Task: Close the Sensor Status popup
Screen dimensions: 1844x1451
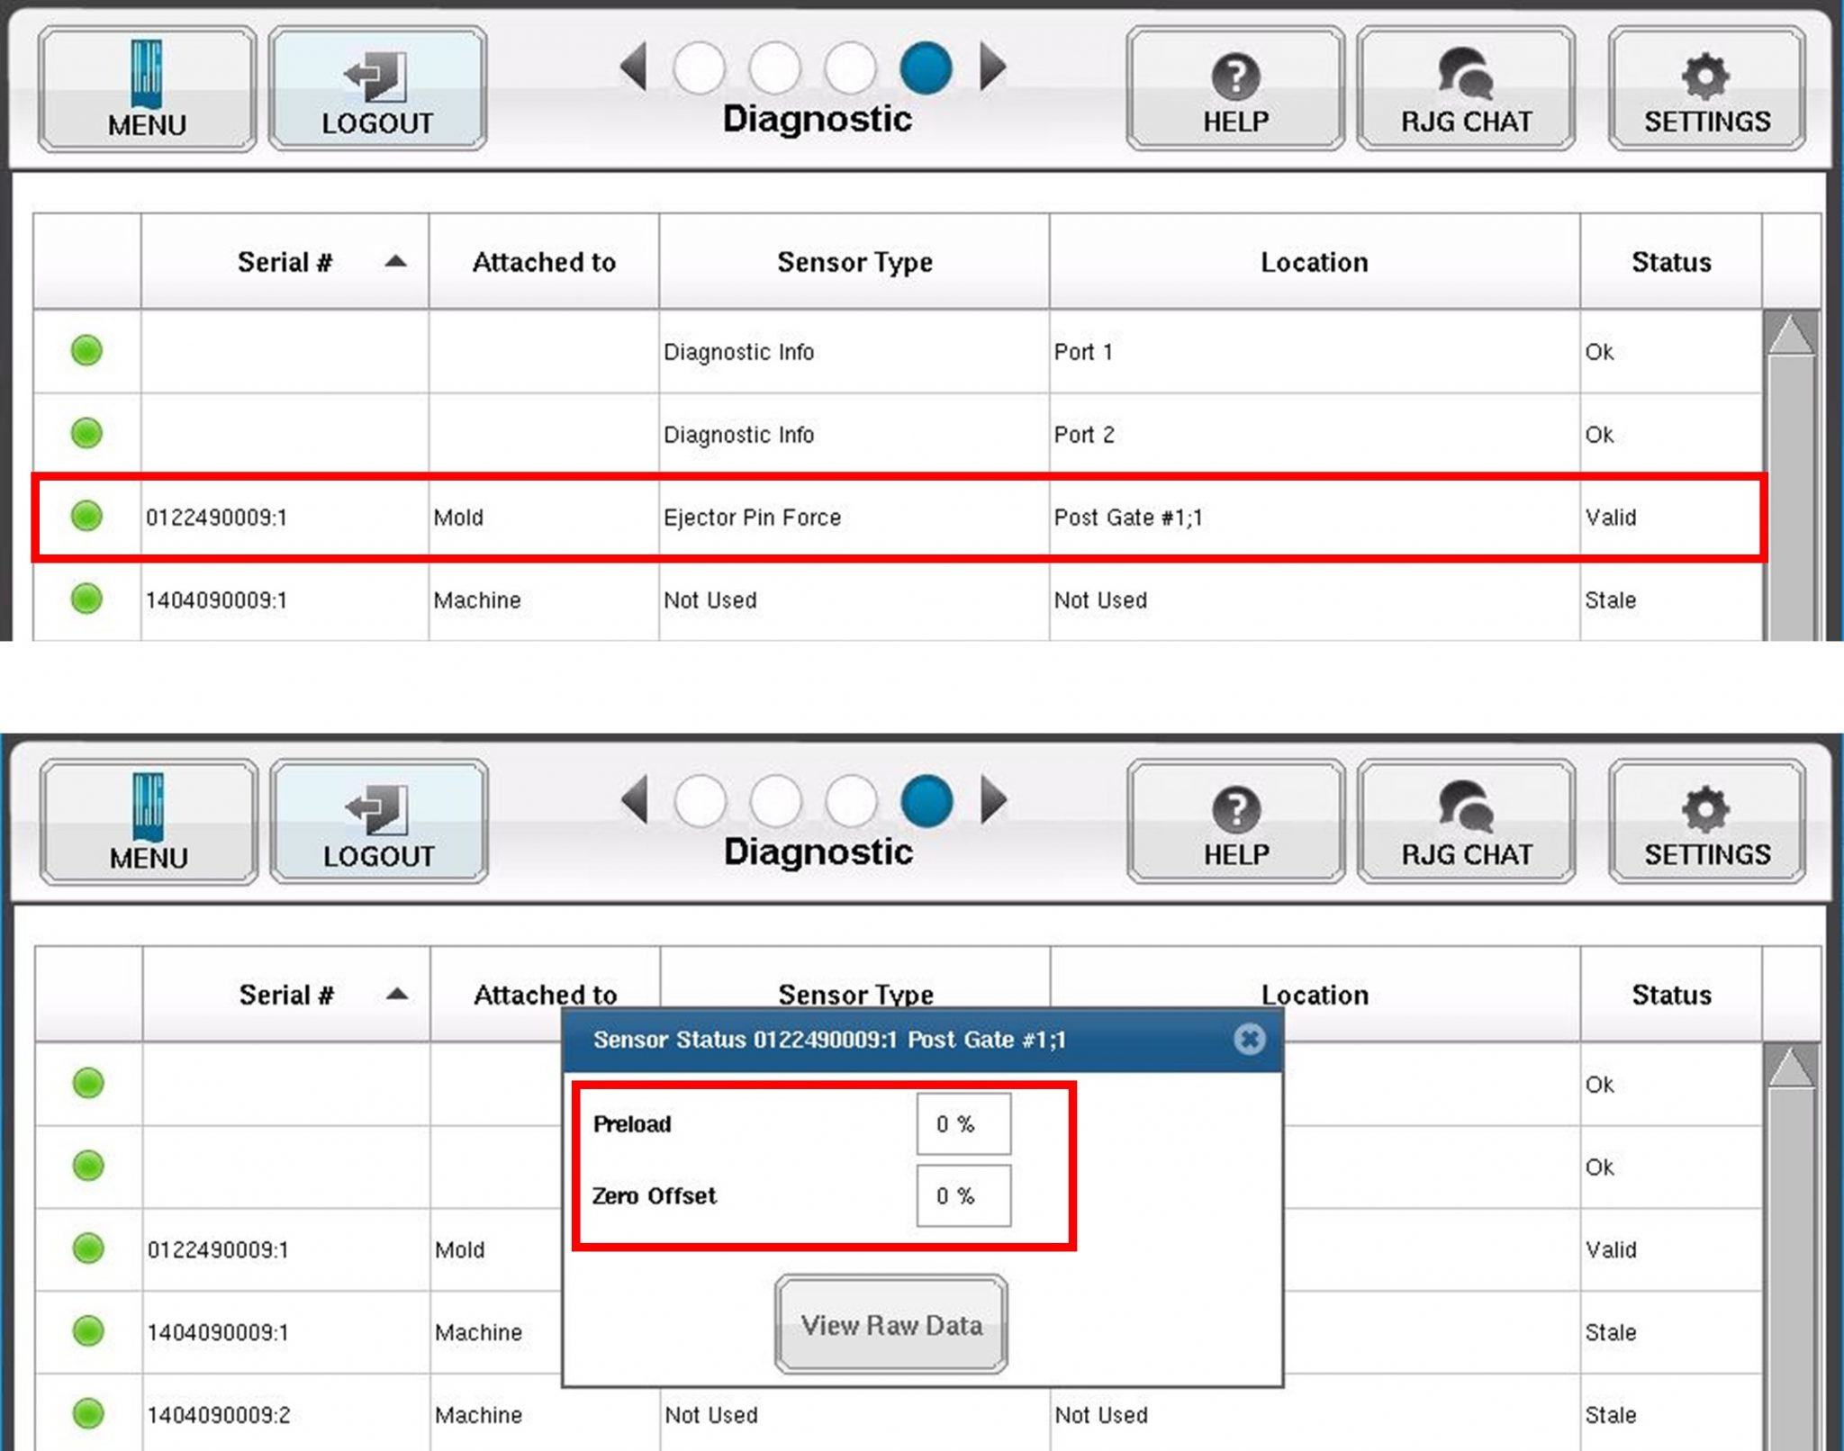Action: tap(1249, 1039)
